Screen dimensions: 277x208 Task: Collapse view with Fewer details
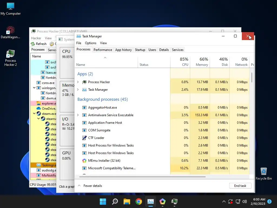[x=90, y=186]
